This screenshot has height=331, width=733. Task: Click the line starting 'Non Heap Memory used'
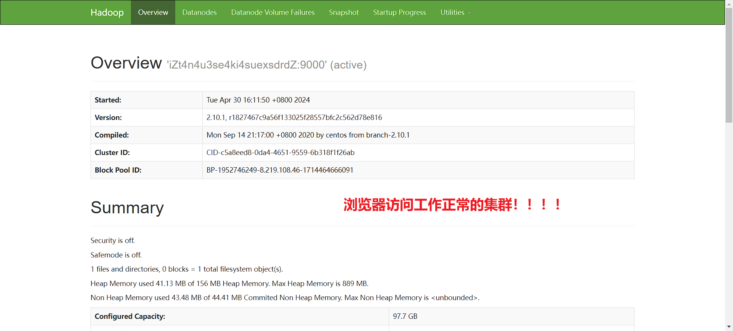click(x=285, y=297)
